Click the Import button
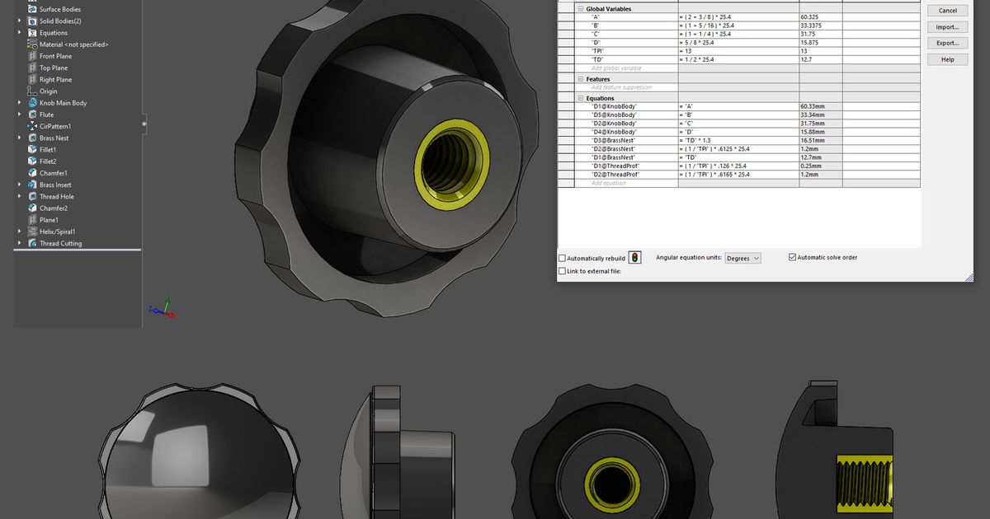This screenshot has height=519, width=990. [946, 26]
